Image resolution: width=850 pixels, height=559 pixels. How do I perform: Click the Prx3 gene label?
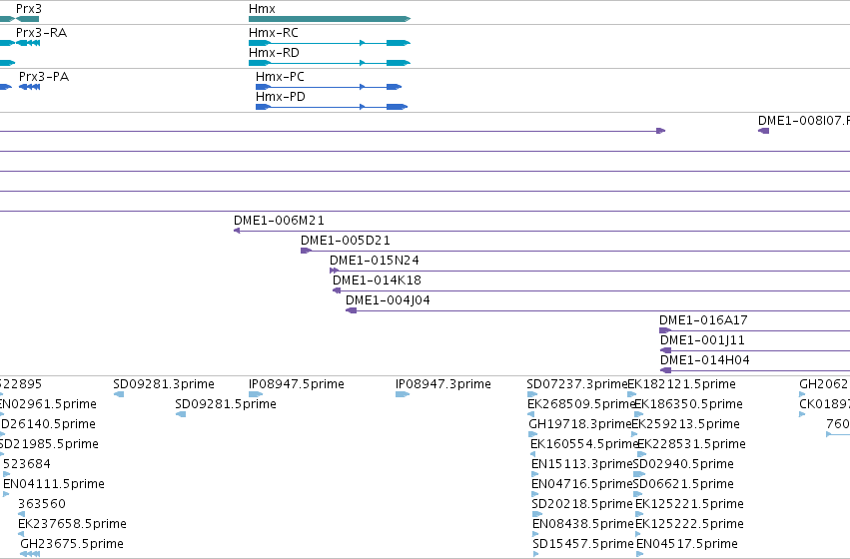(29, 9)
